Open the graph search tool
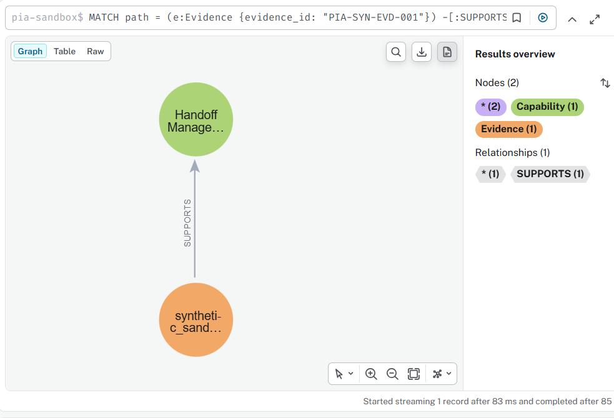Image resolution: width=614 pixels, height=418 pixels. (x=396, y=52)
